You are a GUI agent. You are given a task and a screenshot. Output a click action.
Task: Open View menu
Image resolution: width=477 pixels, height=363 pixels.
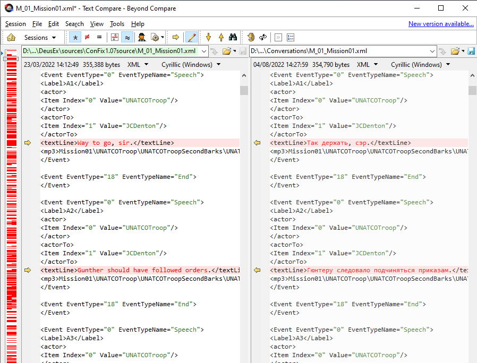point(97,24)
